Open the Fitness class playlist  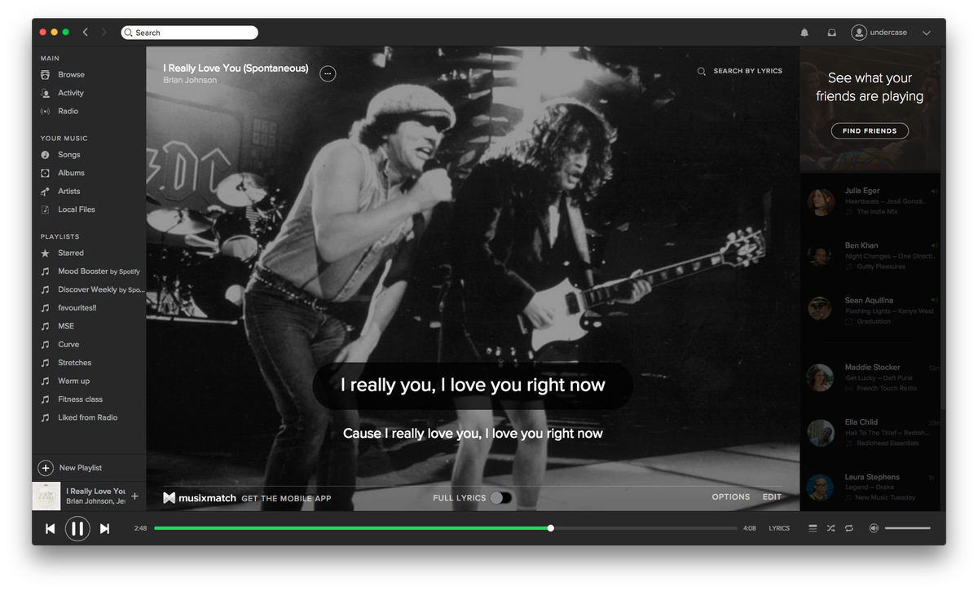pos(81,399)
